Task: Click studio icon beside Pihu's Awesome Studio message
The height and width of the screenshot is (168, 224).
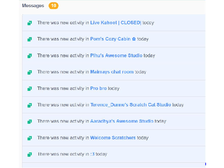Action: pos(29,56)
